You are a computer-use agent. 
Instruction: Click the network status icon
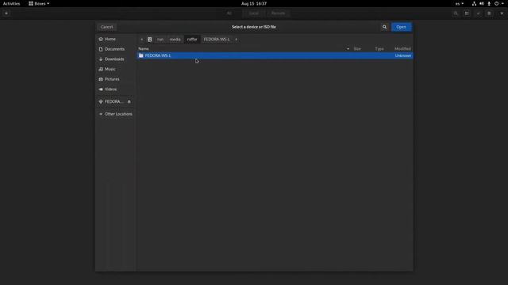pyautogui.click(x=474, y=3)
